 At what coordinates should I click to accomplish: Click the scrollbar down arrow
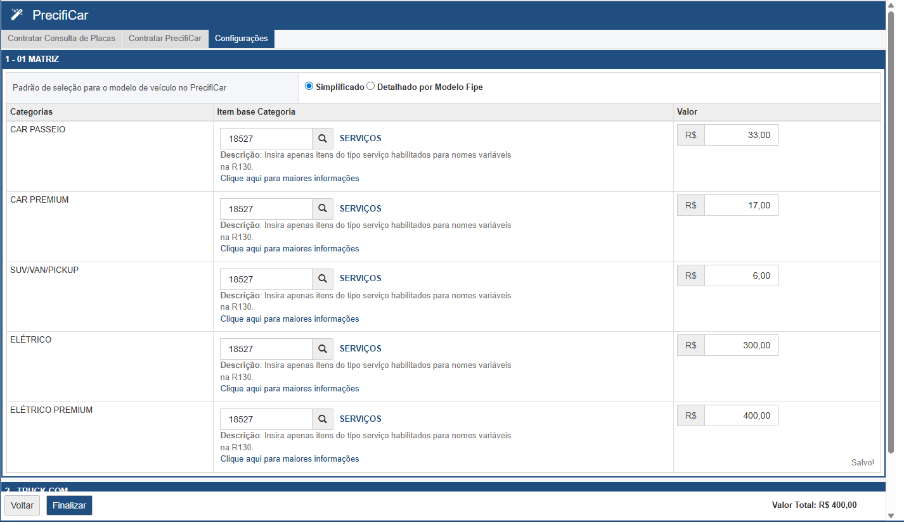coord(891,516)
